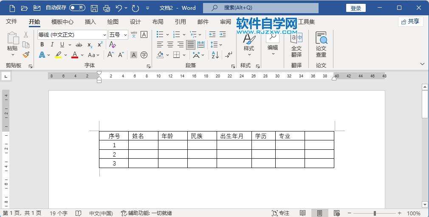Click the 登录 sign-in button

click(x=356, y=8)
